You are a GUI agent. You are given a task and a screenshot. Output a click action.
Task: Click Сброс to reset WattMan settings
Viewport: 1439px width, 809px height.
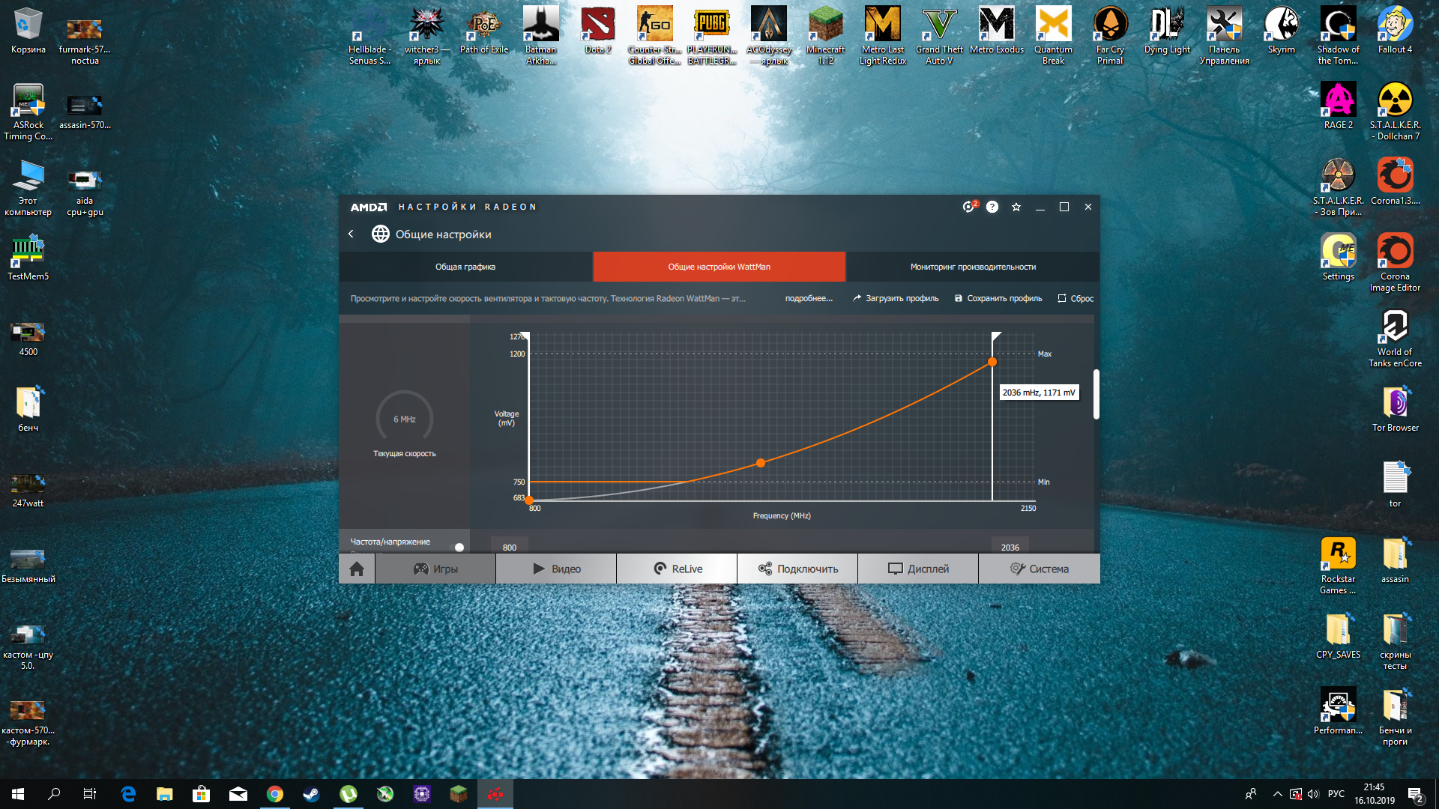[1076, 298]
